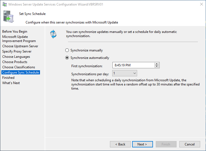Open the Synchronizations per day dropdown
The image size is (206, 151).
(x=125, y=73)
